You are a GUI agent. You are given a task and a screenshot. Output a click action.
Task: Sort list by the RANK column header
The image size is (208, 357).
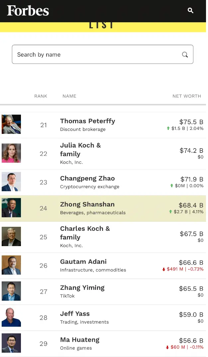pyautogui.click(x=41, y=96)
